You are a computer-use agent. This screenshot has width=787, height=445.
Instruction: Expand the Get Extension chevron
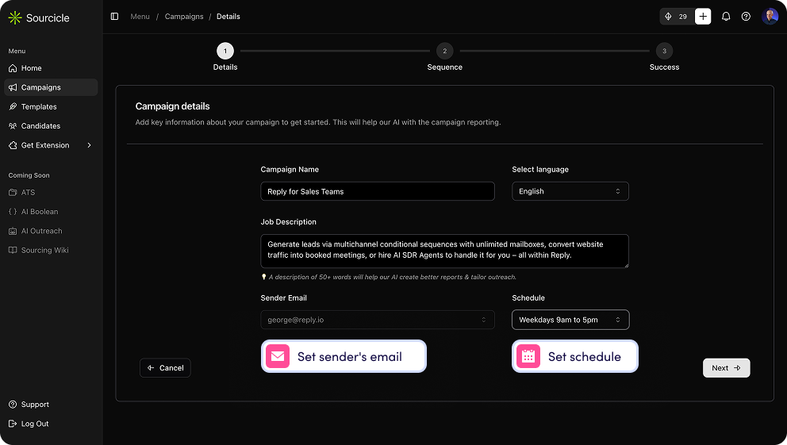(x=90, y=145)
